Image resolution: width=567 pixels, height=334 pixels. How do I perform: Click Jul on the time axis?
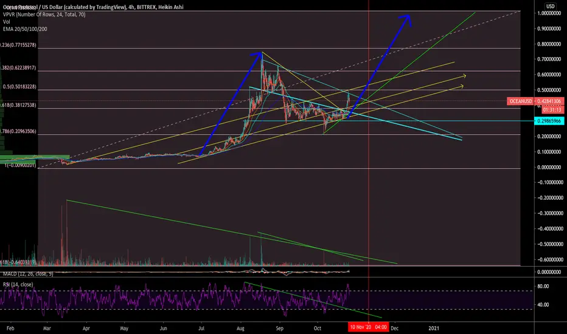coord(201,329)
